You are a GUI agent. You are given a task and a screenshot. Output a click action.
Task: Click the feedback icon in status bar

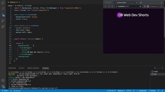click(x=159, y=91)
